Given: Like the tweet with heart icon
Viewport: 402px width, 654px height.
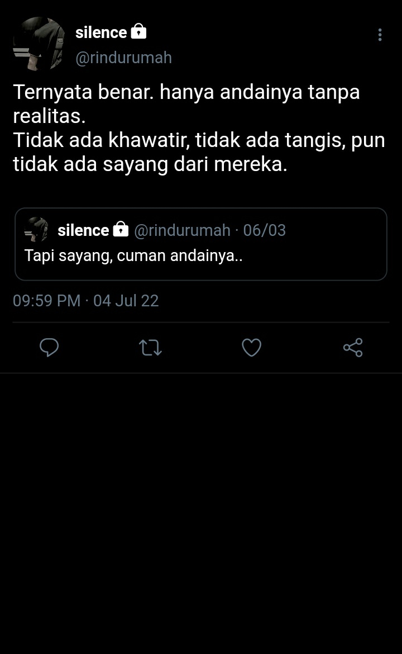Looking at the screenshot, I should (x=252, y=348).
